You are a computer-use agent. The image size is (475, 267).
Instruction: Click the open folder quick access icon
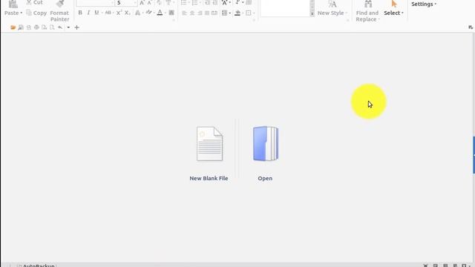tap(13, 27)
